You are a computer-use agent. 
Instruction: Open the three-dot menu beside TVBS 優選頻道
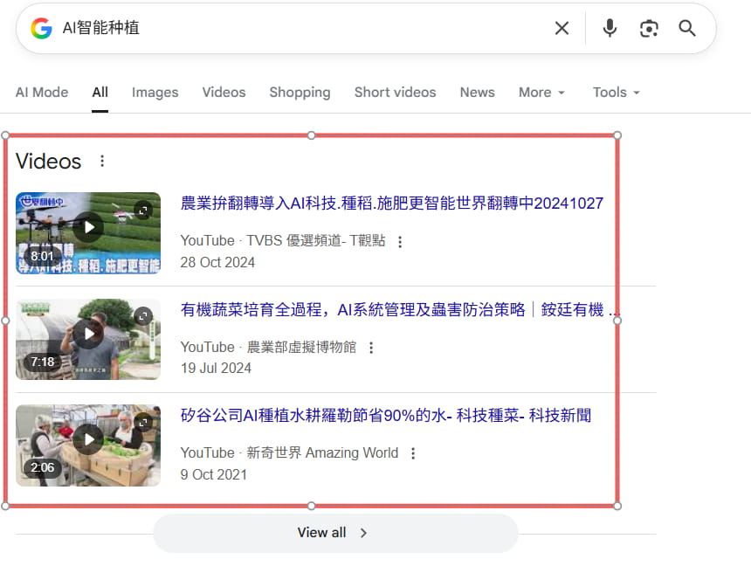pos(399,242)
